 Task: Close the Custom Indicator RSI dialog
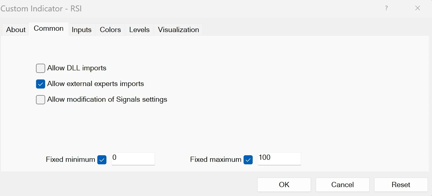tap(417, 8)
